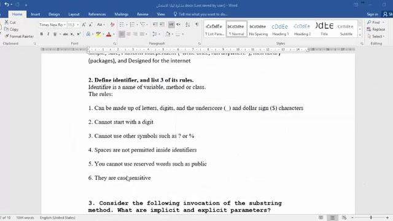Open the Insert ribbon tab

pyautogui.click(x=36, y=14)
